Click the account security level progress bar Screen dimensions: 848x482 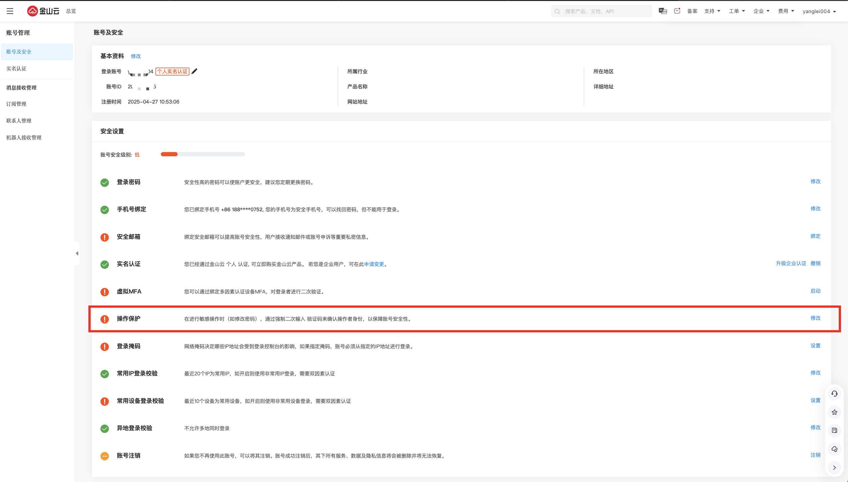(x=203, y=154)
